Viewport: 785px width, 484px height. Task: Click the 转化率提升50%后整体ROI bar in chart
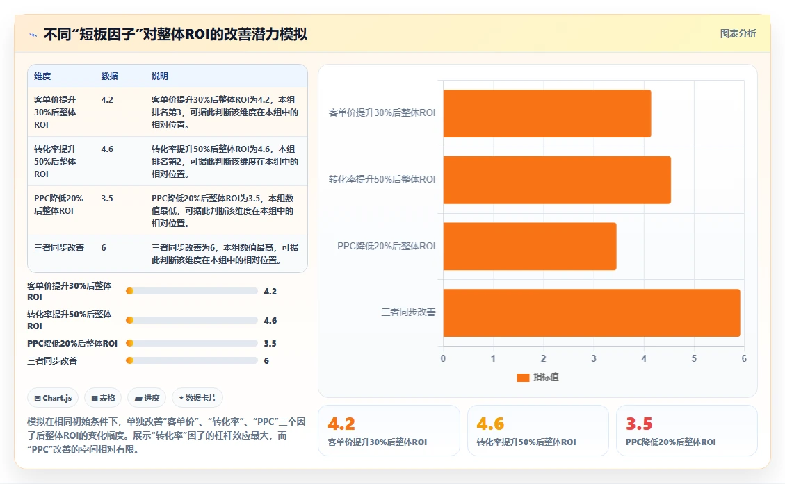(x=557, y=180)
